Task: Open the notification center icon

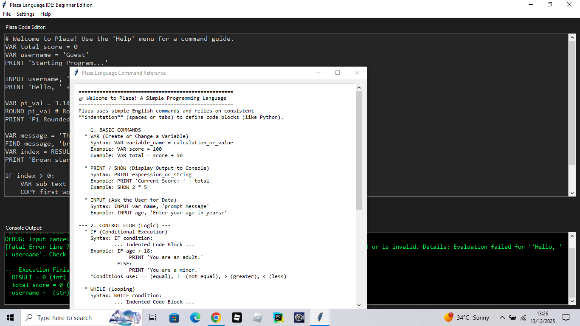Action: [566, 318]
